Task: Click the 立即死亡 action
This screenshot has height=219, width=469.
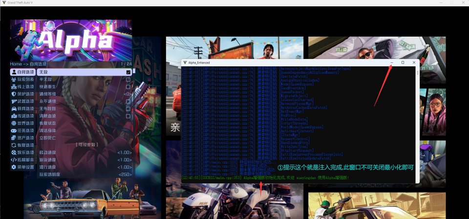Action: pyautogui.click(x=48, y=138)
